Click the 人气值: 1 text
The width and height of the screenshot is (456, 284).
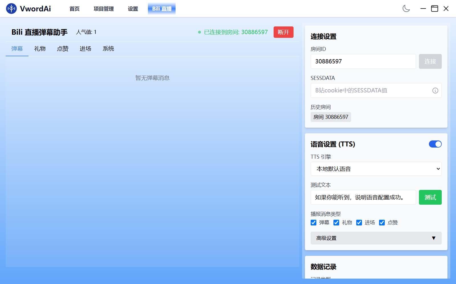click(86, 32)
